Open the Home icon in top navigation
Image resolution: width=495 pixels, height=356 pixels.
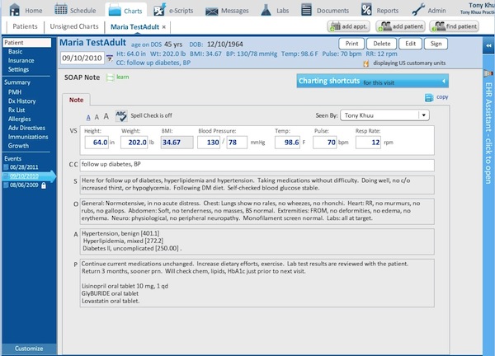click(15, 9)
